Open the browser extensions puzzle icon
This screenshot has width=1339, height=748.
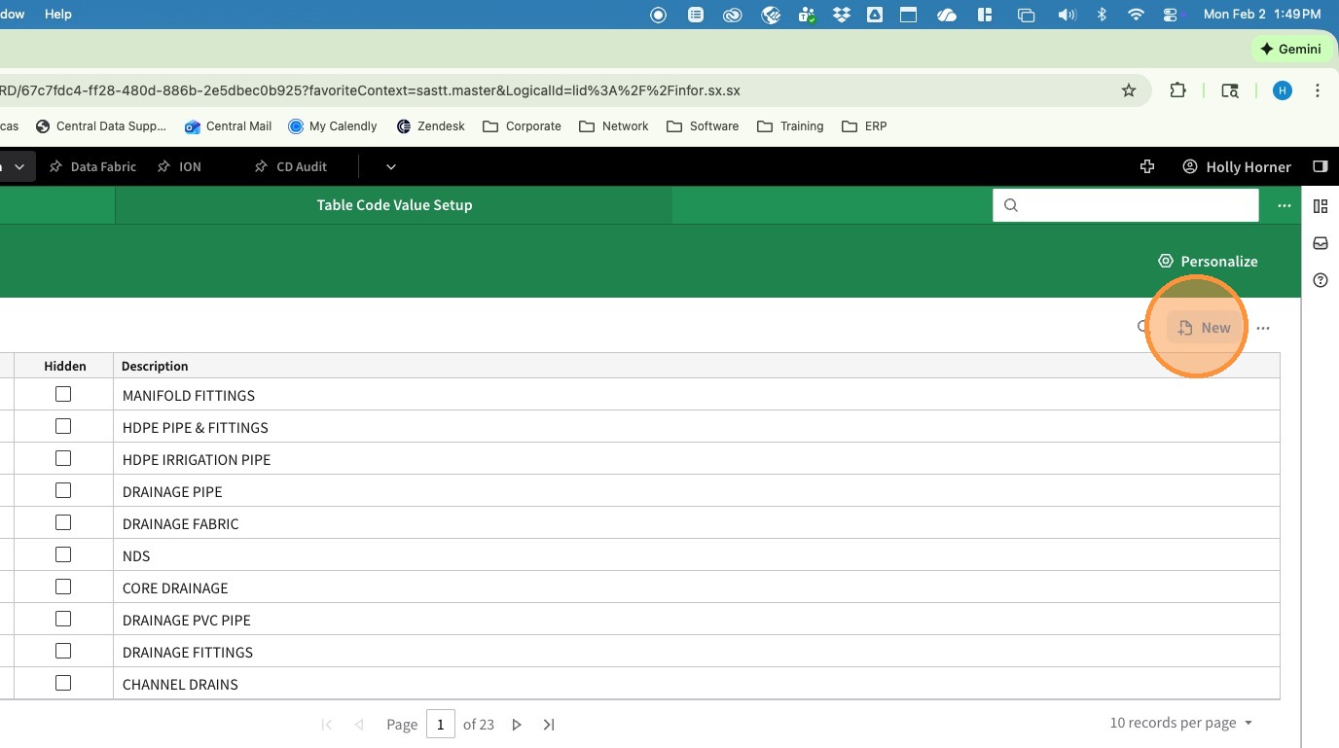1177,90
